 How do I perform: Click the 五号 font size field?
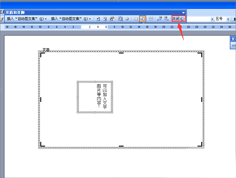point(220,19)
